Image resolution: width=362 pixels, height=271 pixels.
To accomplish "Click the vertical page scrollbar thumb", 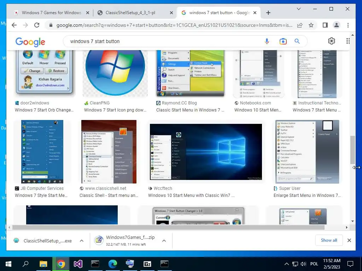I will pos(352,150).
